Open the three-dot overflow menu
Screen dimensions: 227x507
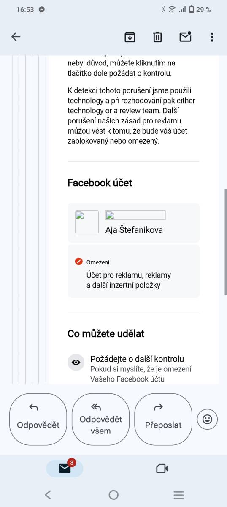(x=212, y=37)
